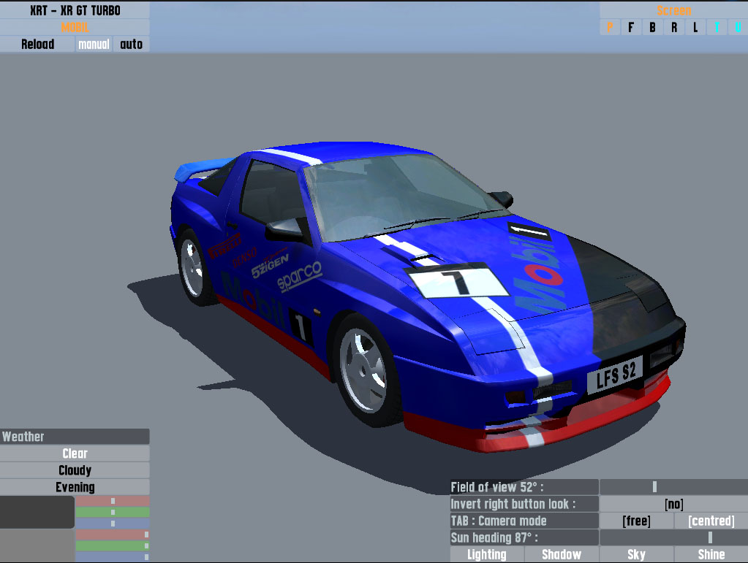Open the MOBIL skin name selector
The height and width of the screenshot is (563, 748).
[x=75, y=28]
